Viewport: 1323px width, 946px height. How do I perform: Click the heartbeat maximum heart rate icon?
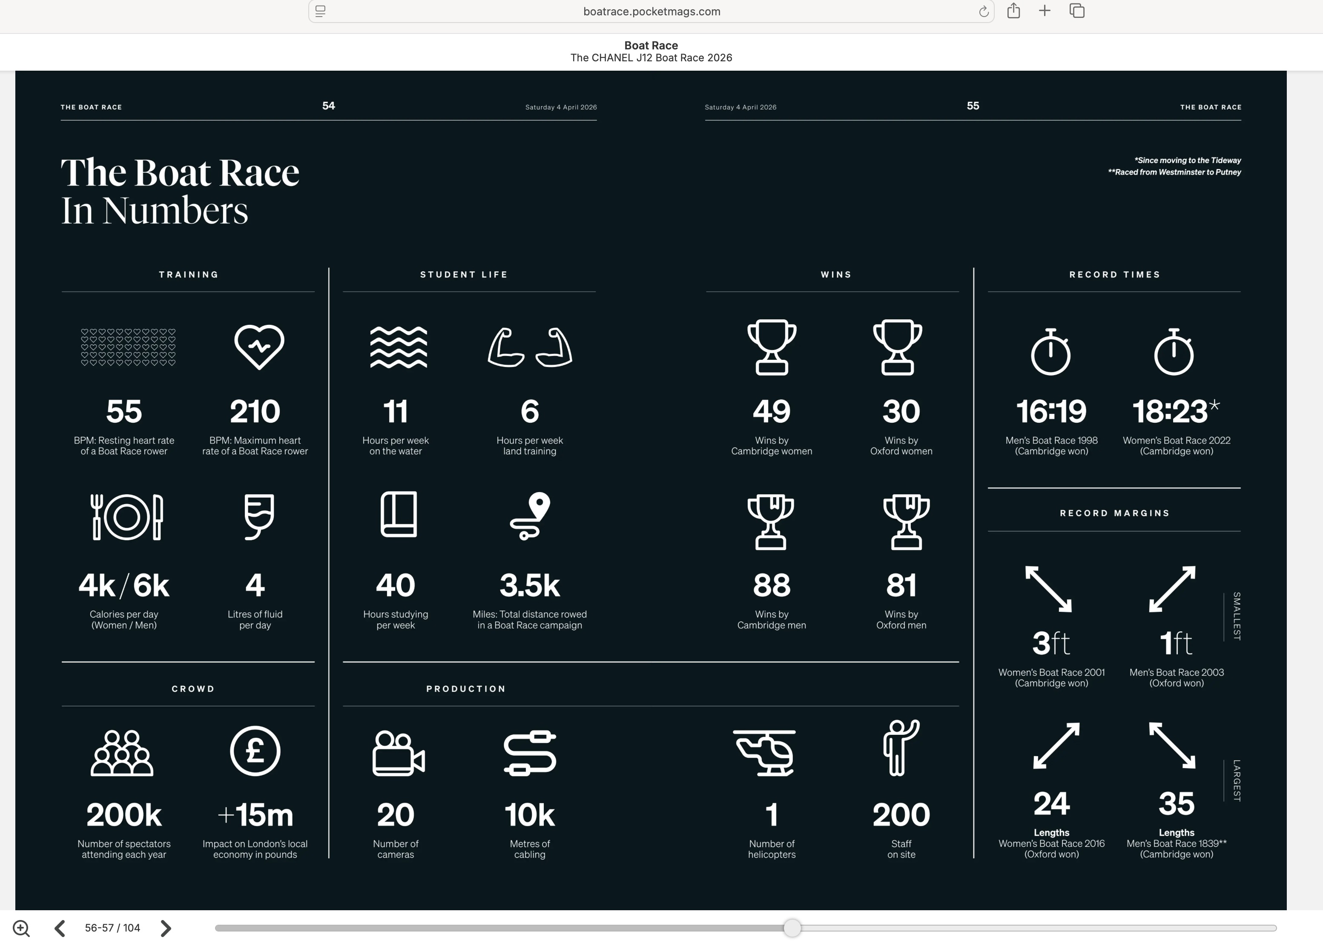(x=259, y=347)
